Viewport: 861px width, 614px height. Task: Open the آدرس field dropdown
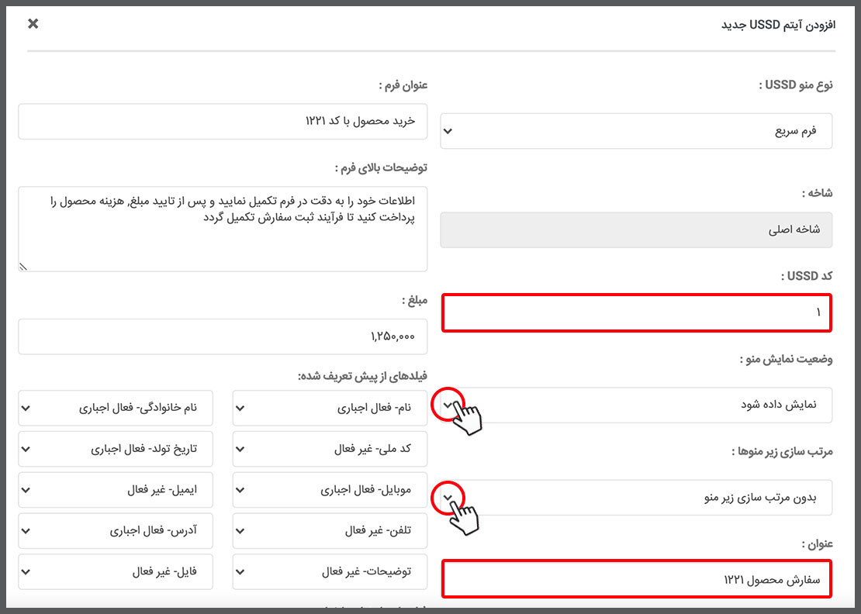click(x=116, y=531)
